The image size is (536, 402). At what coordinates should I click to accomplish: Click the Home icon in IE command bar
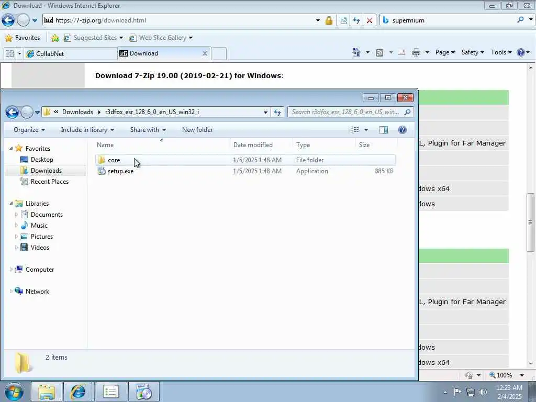point(356,52)
